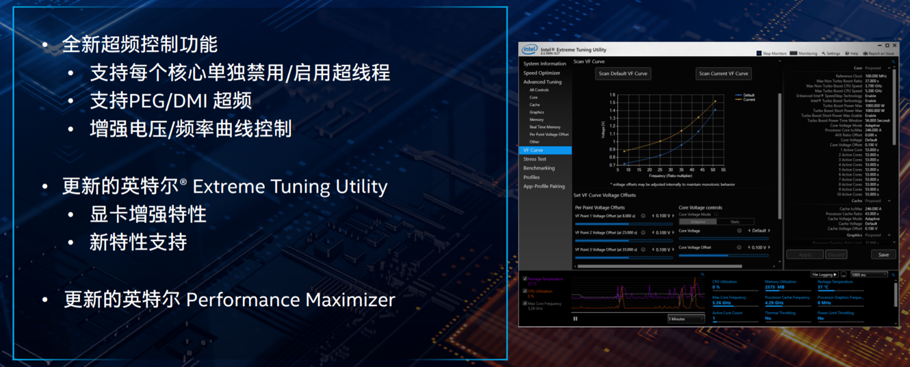The height and width of the screenshot is (367, 910).
Task: Click the Scan Default VF Curve button
Action: point(623,73)
